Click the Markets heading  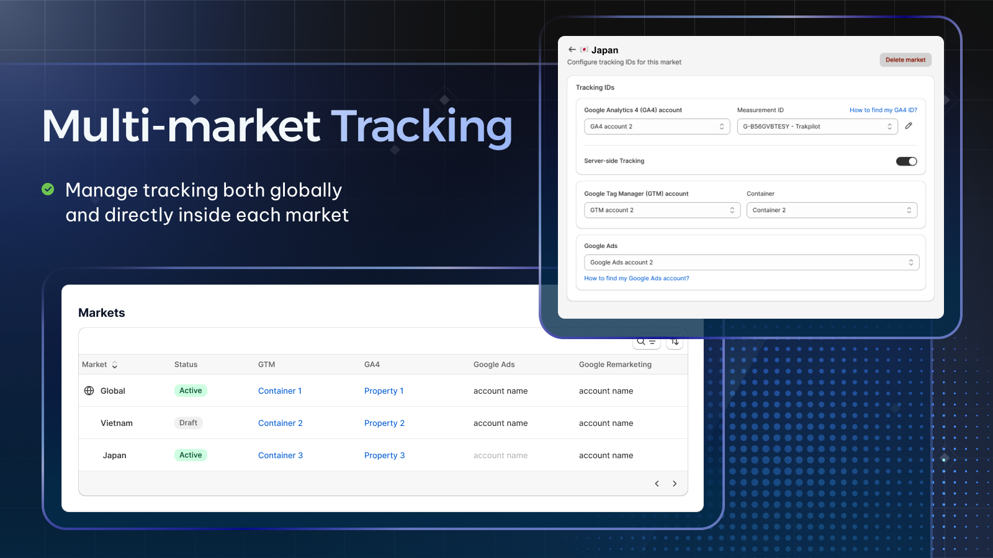101,313
